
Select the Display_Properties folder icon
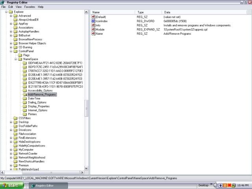coord(25,106)
